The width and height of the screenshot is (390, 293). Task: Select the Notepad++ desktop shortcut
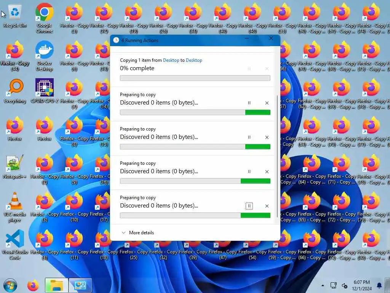coord(15,166)
